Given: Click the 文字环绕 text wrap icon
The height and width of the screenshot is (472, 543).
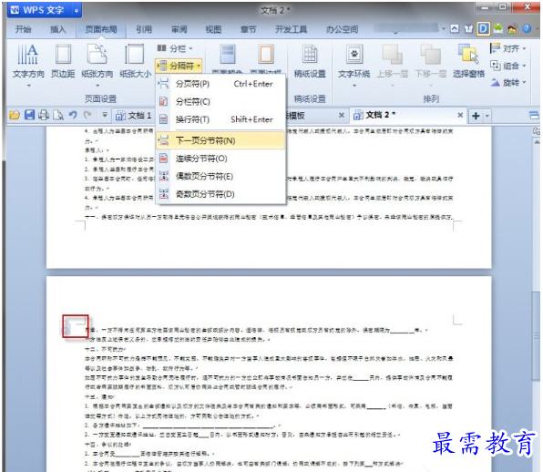Looking at the screenshot, I should (354, 55).
